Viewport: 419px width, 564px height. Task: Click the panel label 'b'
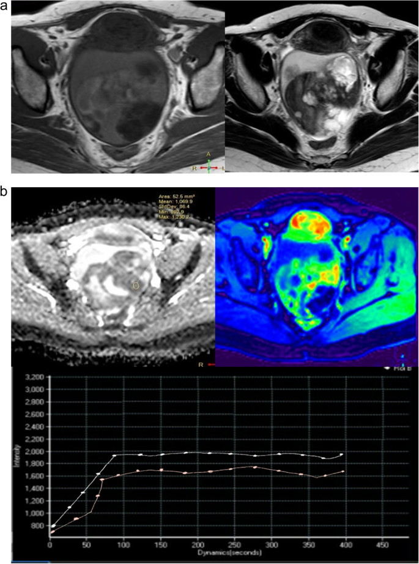pyautogui.click(x=4, y=191)
